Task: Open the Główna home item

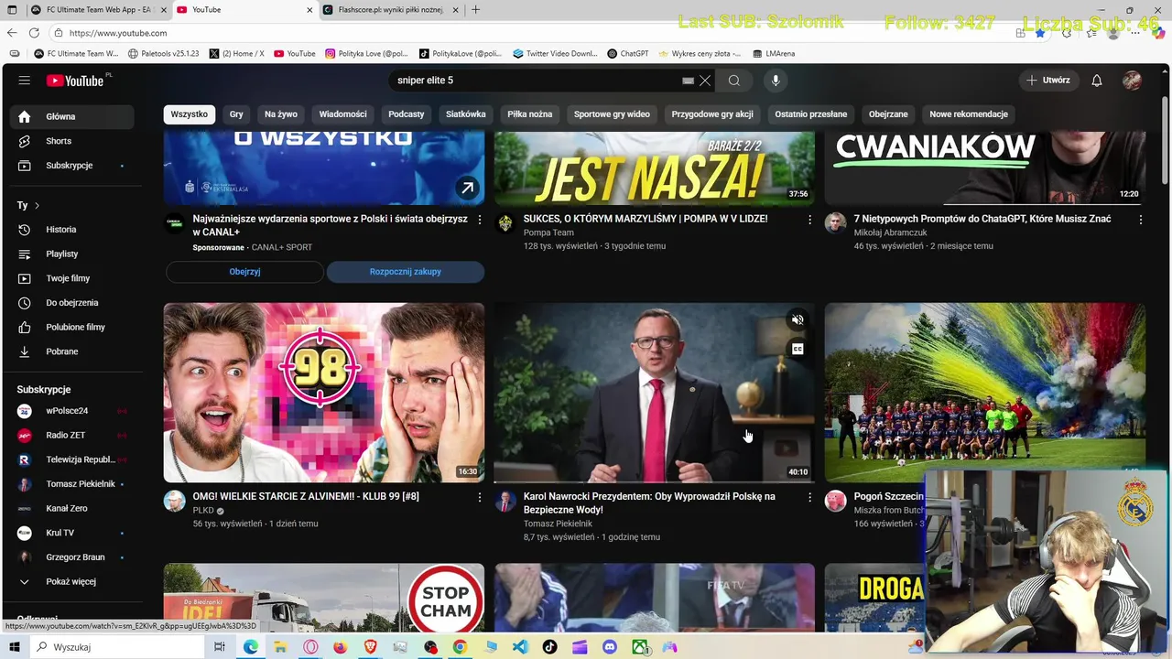Action: click(72, 117)
